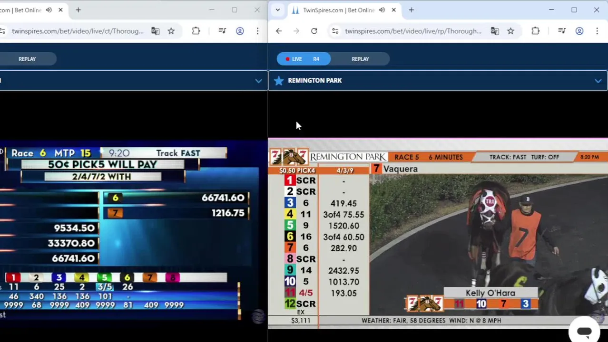Screen dimensions: 608x342
Task: Select the Bet Online tab title in left window
Action: pyautogui.click(x=20, y=10)
